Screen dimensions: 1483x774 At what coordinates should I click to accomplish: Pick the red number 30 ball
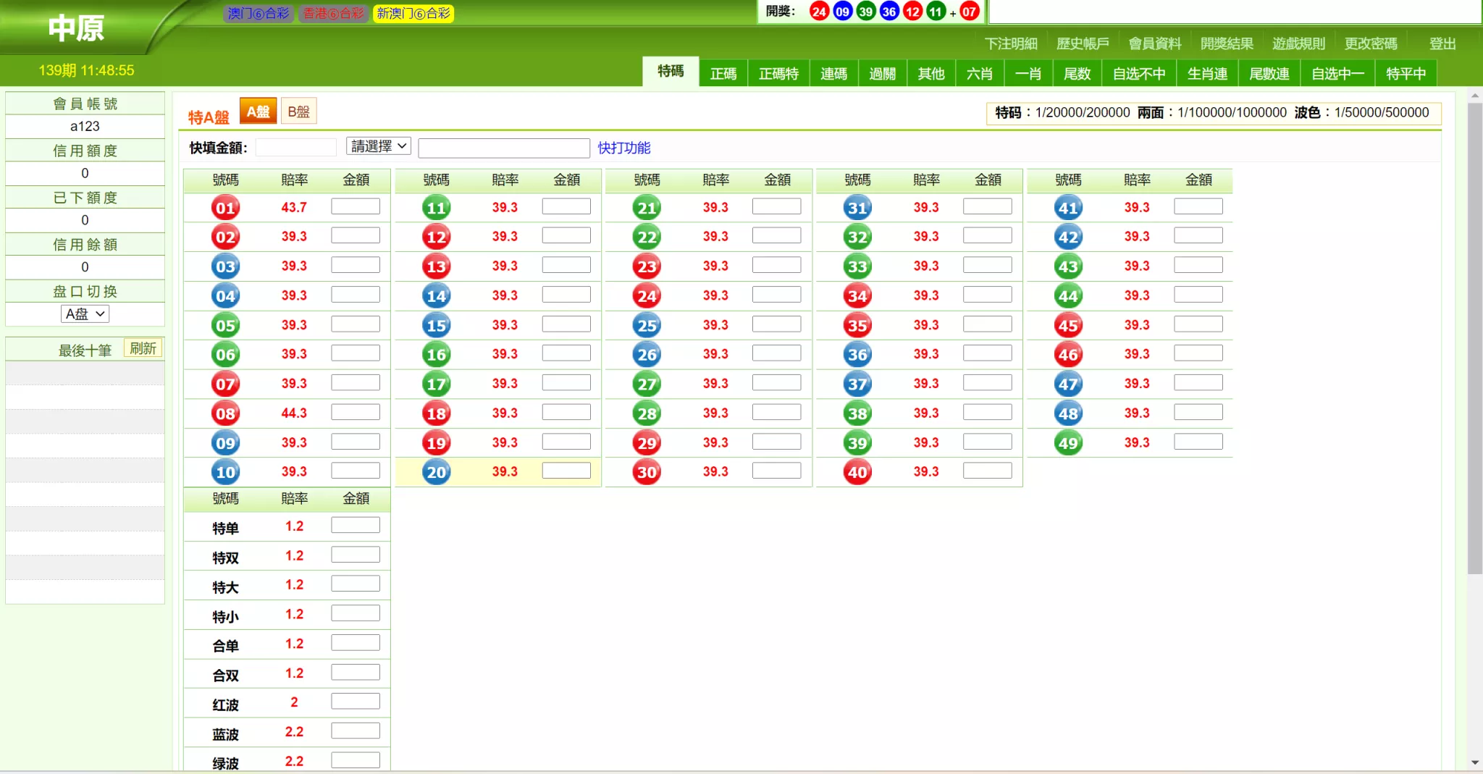647,472
